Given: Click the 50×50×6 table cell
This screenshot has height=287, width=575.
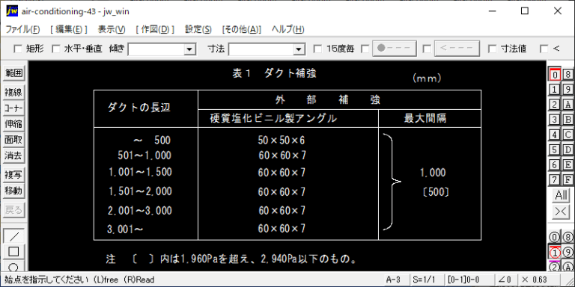Looking at the screenshot, I should (x=282, y=140).
